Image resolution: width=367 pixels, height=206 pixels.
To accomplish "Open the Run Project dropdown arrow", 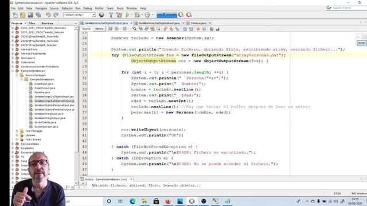I will (131, 15).
